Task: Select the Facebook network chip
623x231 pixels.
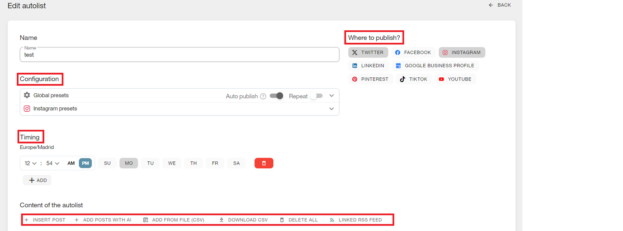Action: coord(413,52)
